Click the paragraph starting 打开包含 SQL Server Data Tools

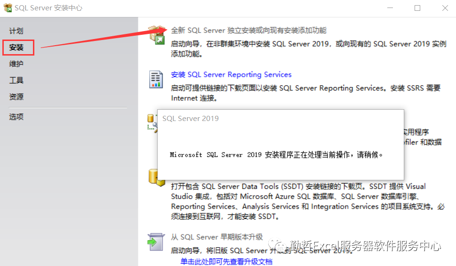(308, 201)
